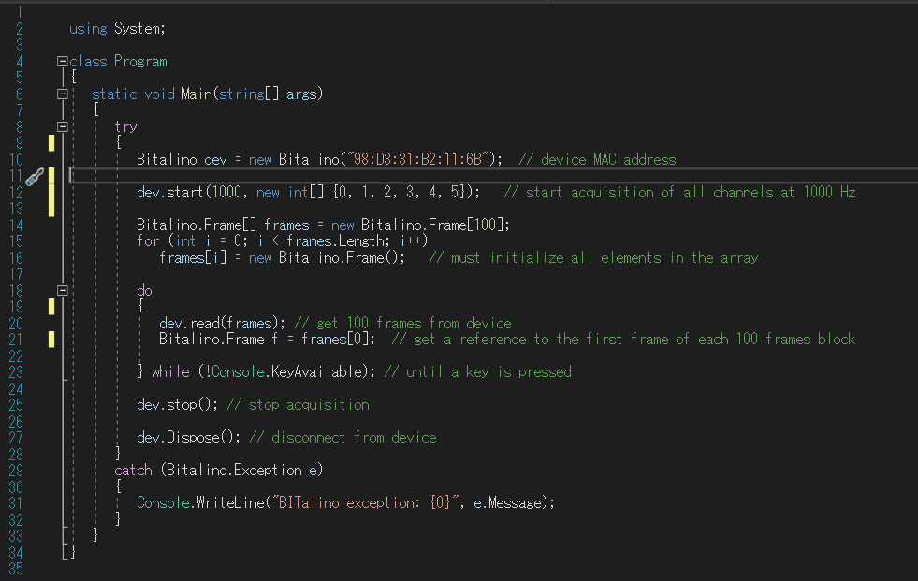Image resolution: width=918 pixels, height=581 pixels.
Task: Click the yellow change marker at line 21
Action: tap(51, 340)
